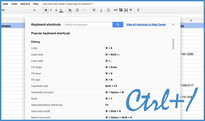Image resolution: width=205 pixels, height=121 pixels.
Task: Click the Insert time row
Action: tap(101, 55)
